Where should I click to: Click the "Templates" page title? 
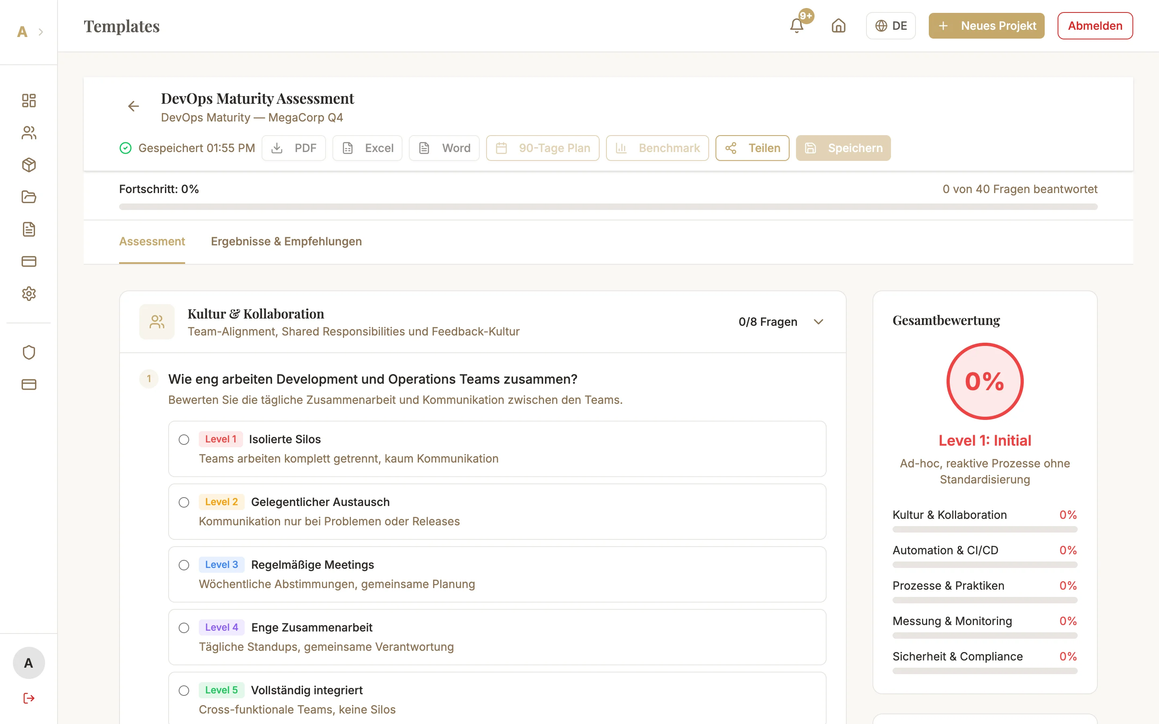pos(122,26)
